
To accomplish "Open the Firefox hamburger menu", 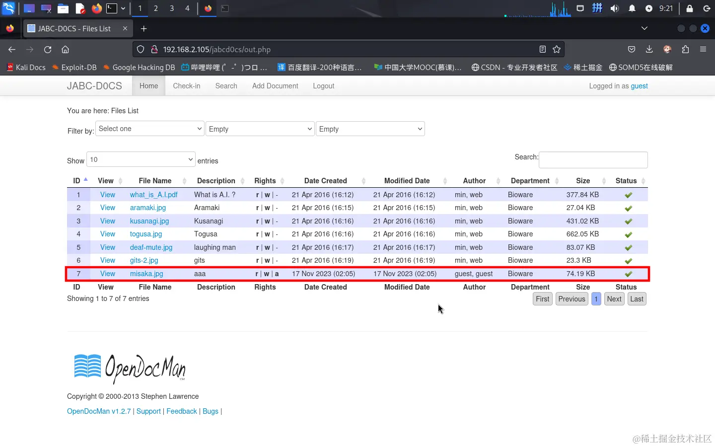I will pos(703,49).
